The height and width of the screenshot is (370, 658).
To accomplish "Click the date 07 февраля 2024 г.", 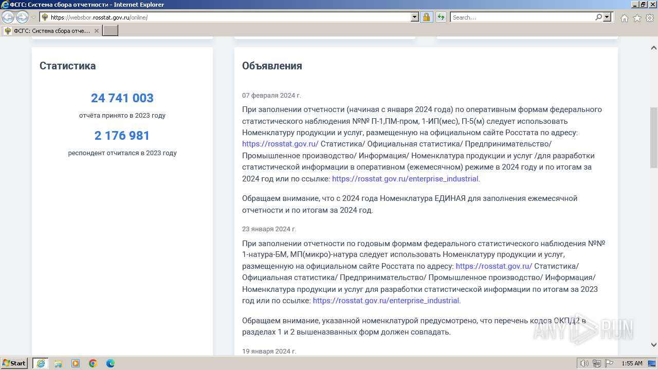I will coord(271,96).
